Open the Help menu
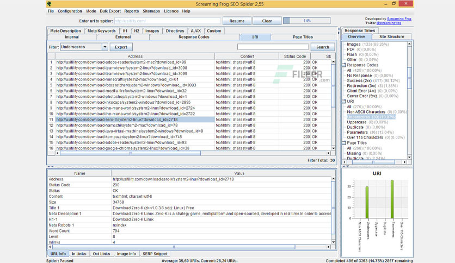This screenshot has width=455, height=263. click(186, 11)
